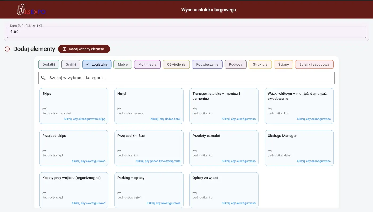373x212 pixels.
Task: Click the JB EXPO logo
Action: (x=31, y=10)
